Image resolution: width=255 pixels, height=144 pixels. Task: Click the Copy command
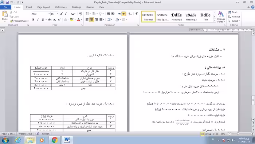point(14,16)
